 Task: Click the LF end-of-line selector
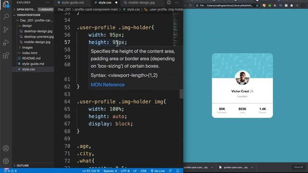[135, 171]
